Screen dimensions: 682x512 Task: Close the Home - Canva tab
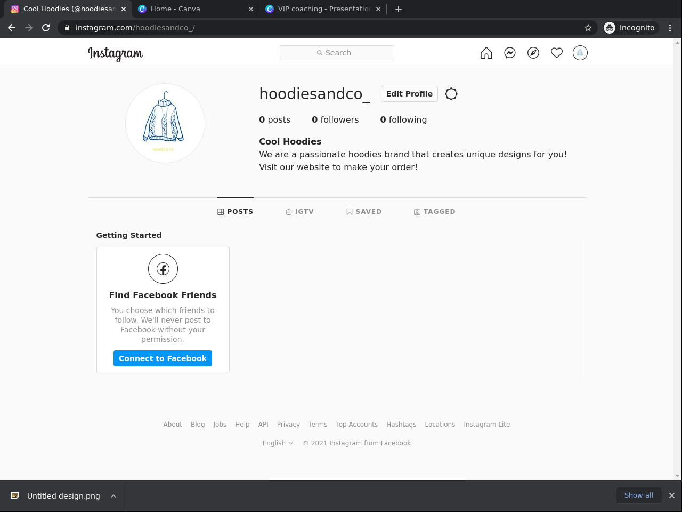(251, 9)
